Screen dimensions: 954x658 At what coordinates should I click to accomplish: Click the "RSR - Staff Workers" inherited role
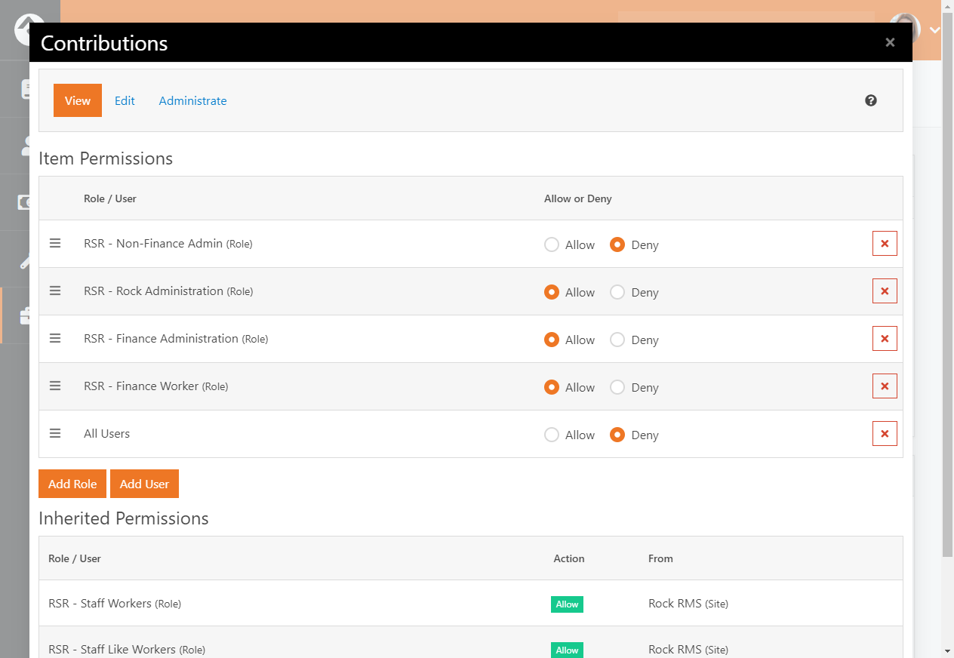[x=115, y=603]
